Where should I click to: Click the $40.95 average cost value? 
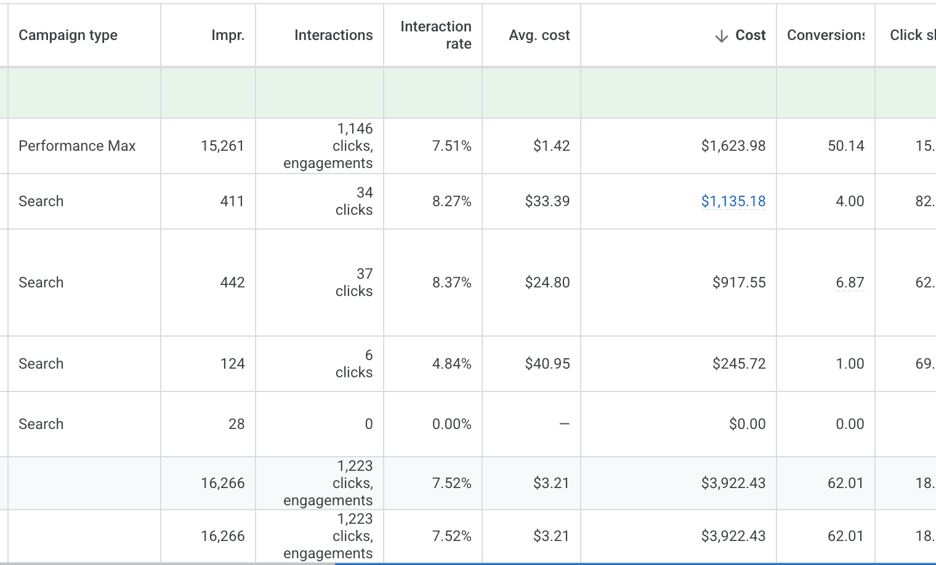pyautogui.click(x=547, y=364)
